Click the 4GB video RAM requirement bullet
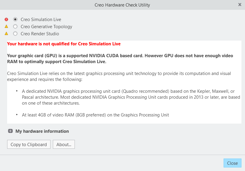The width and height of the screenshot is (245, 171). [95, 115]
